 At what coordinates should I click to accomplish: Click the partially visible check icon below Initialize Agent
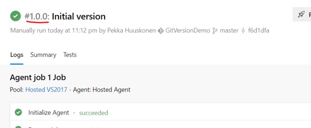18,127
